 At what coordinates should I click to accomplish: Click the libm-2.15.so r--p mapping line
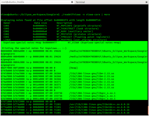(x=57, y=76)
